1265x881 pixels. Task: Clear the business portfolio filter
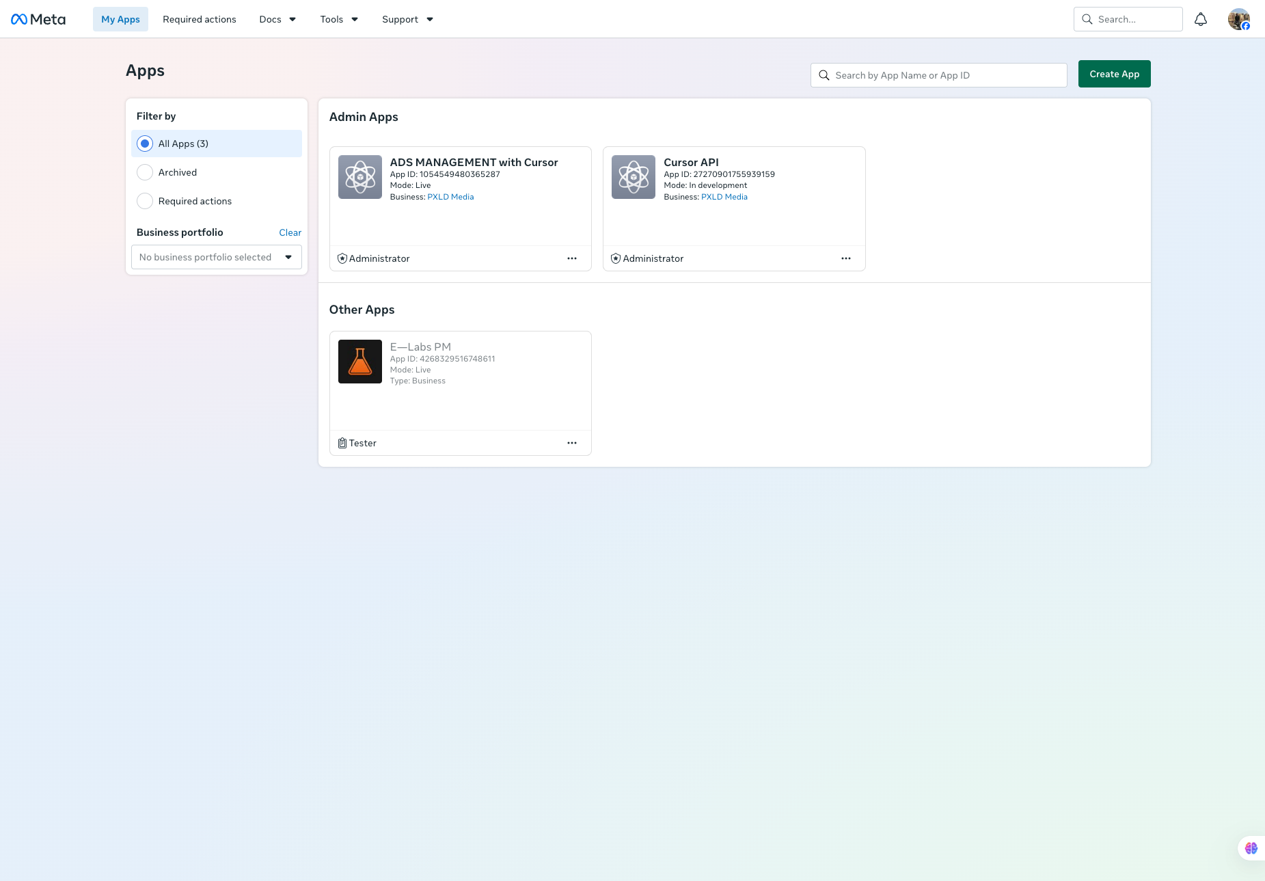290,232
